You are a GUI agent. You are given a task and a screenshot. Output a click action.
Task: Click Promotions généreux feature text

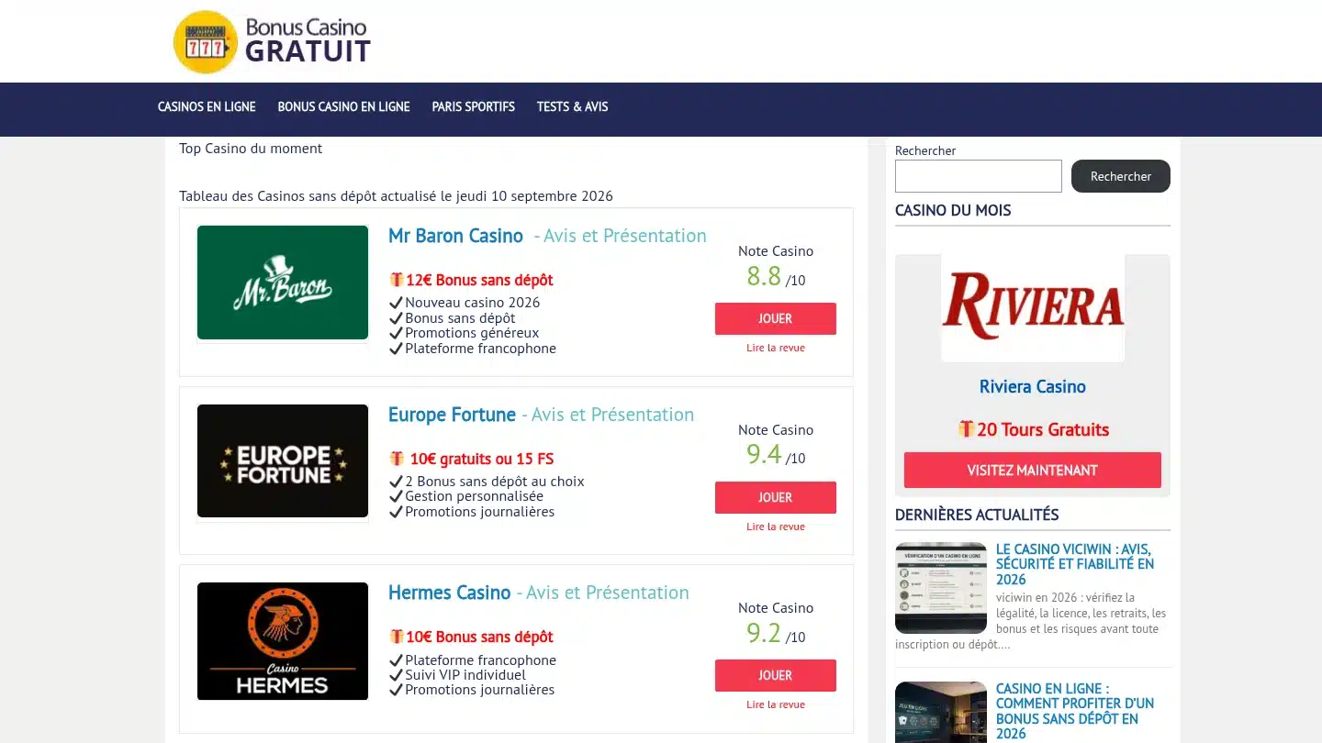click(x=472, y=333)
